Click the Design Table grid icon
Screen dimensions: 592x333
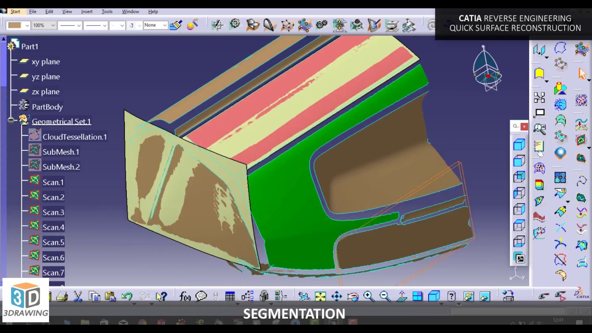click(230, 296)
